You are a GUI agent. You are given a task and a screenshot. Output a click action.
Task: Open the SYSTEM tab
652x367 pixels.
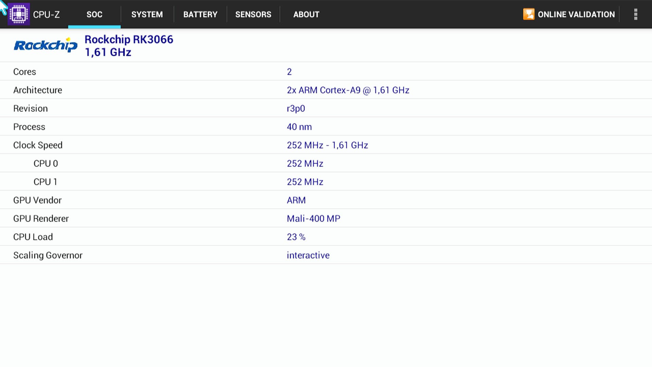point(147,14)
